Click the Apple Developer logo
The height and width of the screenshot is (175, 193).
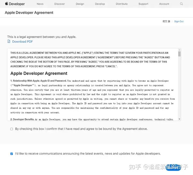[15, 4]
